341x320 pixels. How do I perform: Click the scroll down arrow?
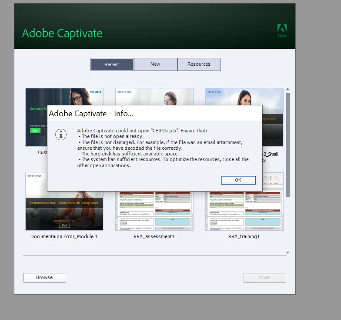coord(288,253)
